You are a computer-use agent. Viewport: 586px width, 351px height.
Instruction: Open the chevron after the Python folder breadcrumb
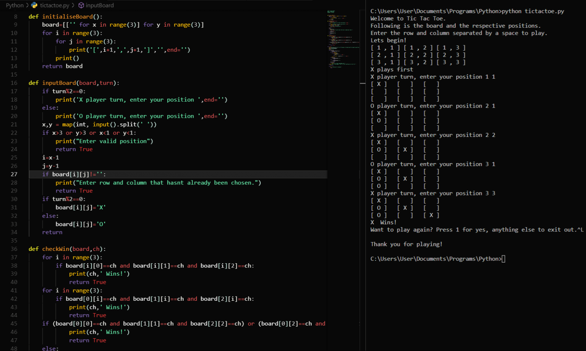coord(27,5)
